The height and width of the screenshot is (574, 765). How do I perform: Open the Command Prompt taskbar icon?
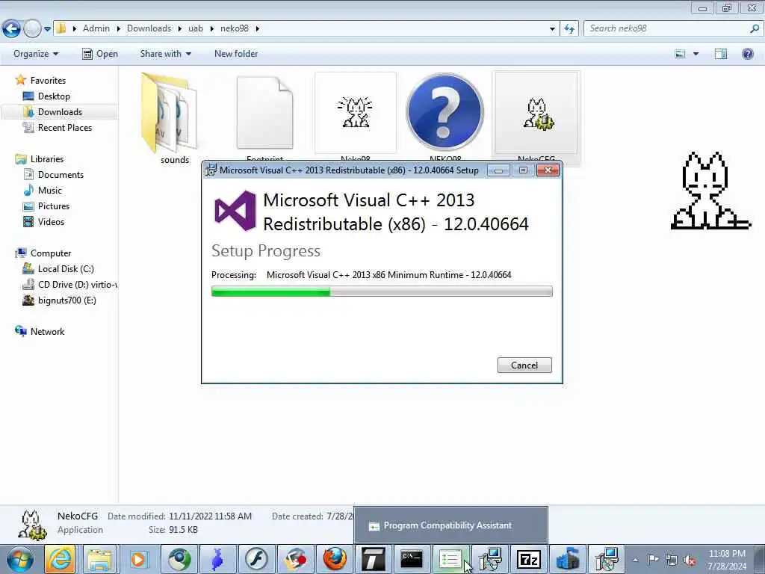[x=412, y=559]
